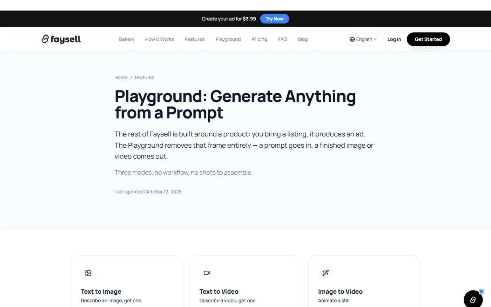Click the Features breadcrumb link

[144, 78]
